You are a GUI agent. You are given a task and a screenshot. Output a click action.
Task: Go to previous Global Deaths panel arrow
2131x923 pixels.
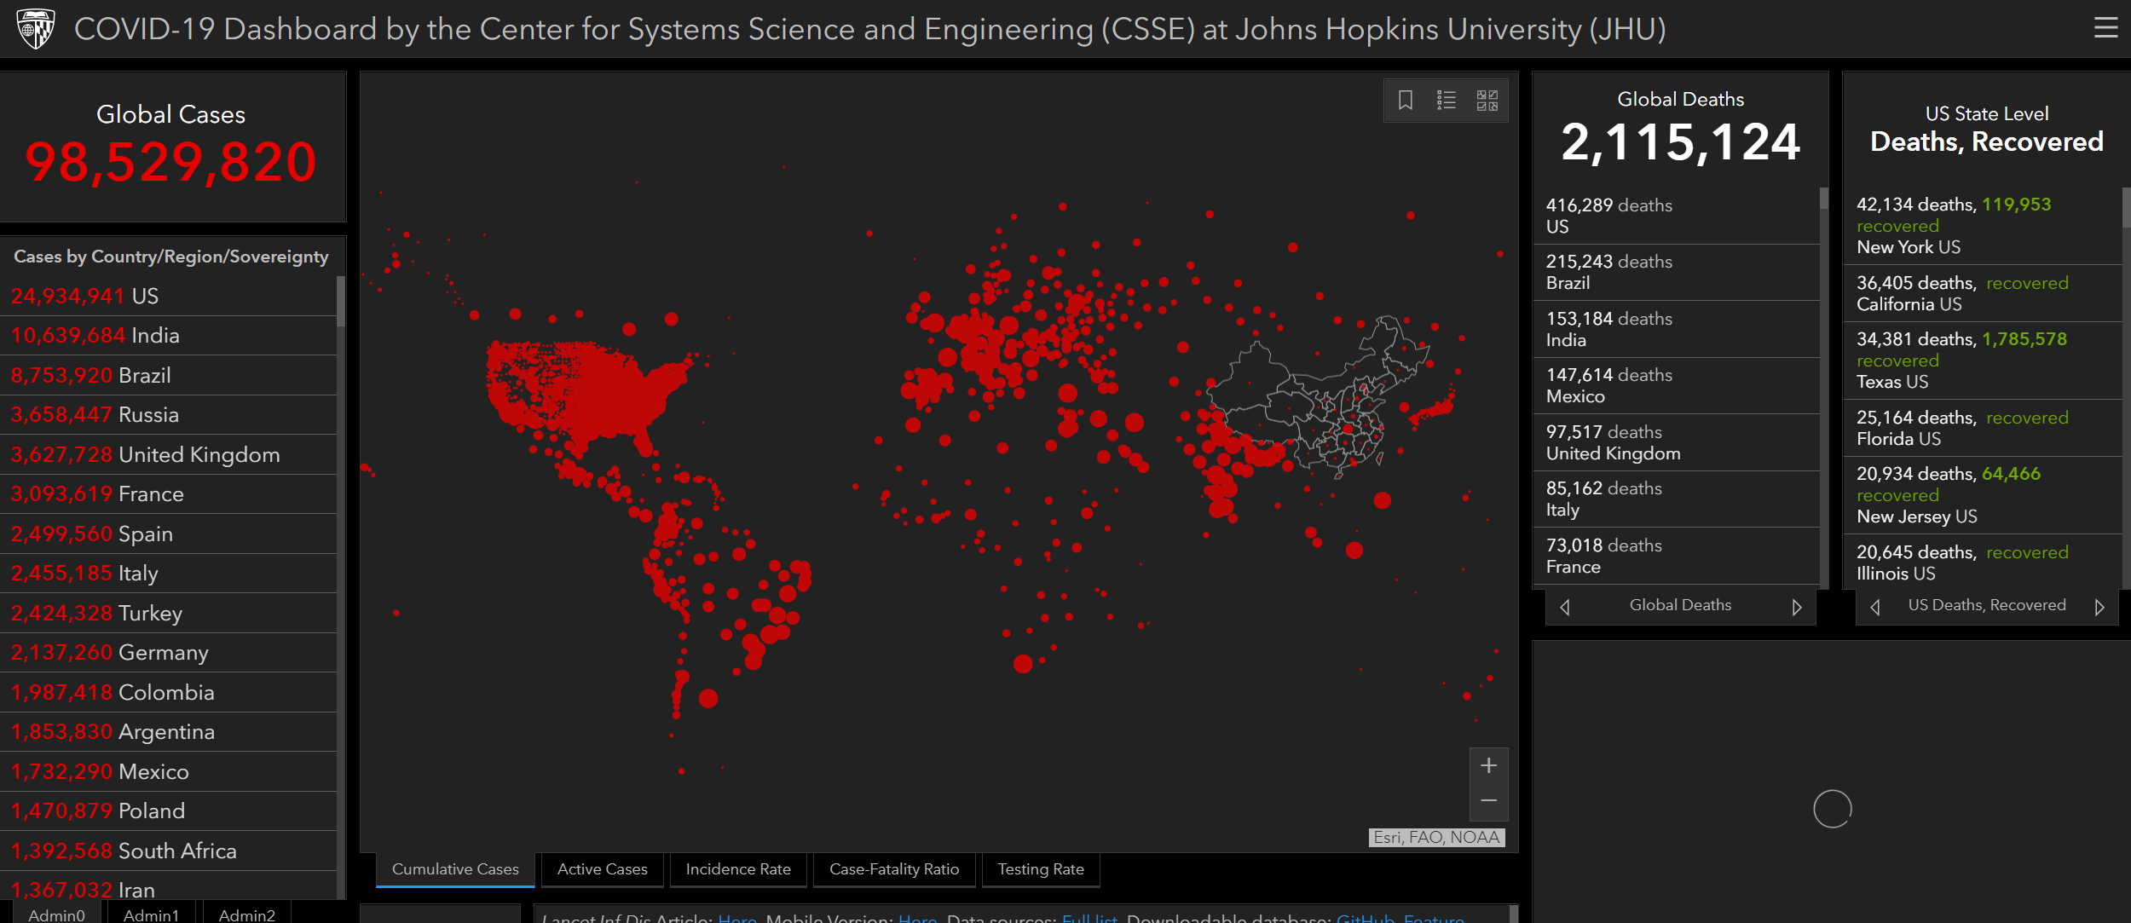coord(1565,607)
